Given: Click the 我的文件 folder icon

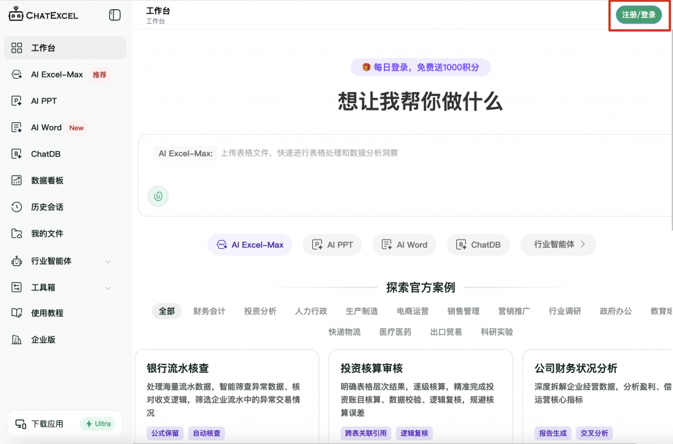Looking at the screenshot, I should [x=16, y=234].
